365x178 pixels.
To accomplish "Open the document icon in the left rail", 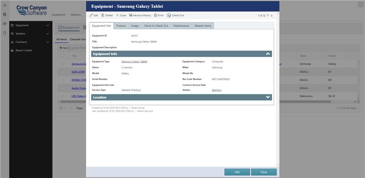I will [x=5, y=33].
